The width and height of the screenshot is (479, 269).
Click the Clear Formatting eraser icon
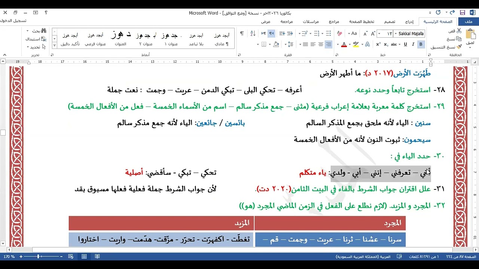tap(340, 34)
